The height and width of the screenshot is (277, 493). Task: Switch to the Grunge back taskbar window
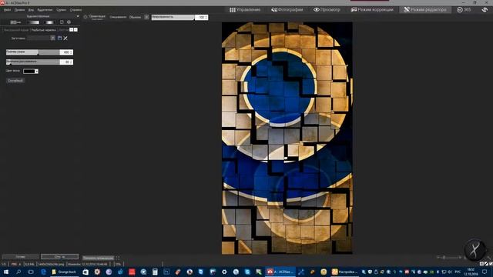click(x=65, y=272)
